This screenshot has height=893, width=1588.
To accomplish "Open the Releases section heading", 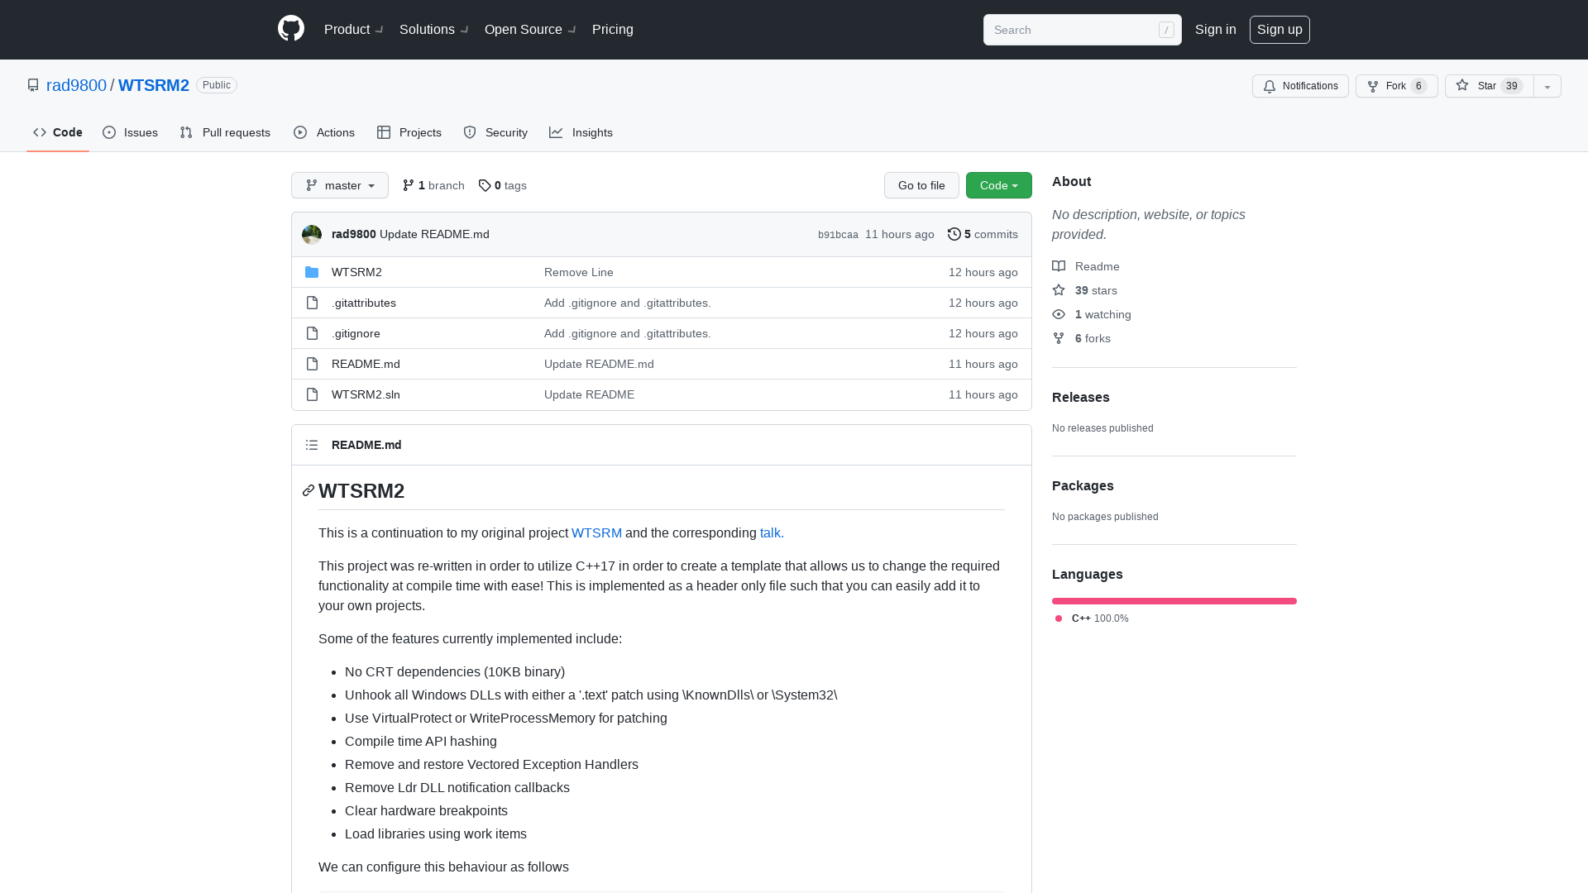I will [1081, 397].
